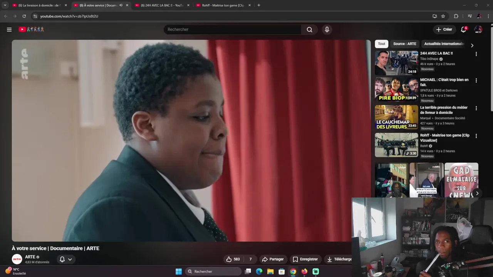Open the ARTE channel avatar

(17, 259)
